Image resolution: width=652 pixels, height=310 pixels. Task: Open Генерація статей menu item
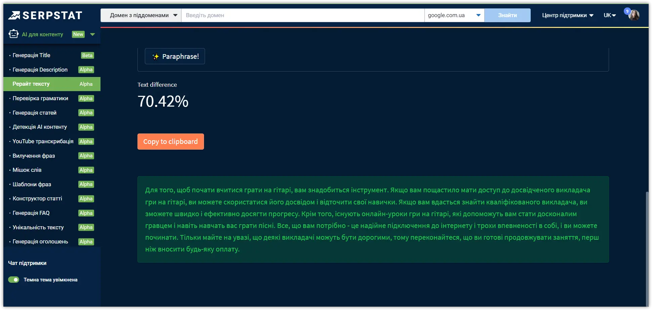point(52,113)
